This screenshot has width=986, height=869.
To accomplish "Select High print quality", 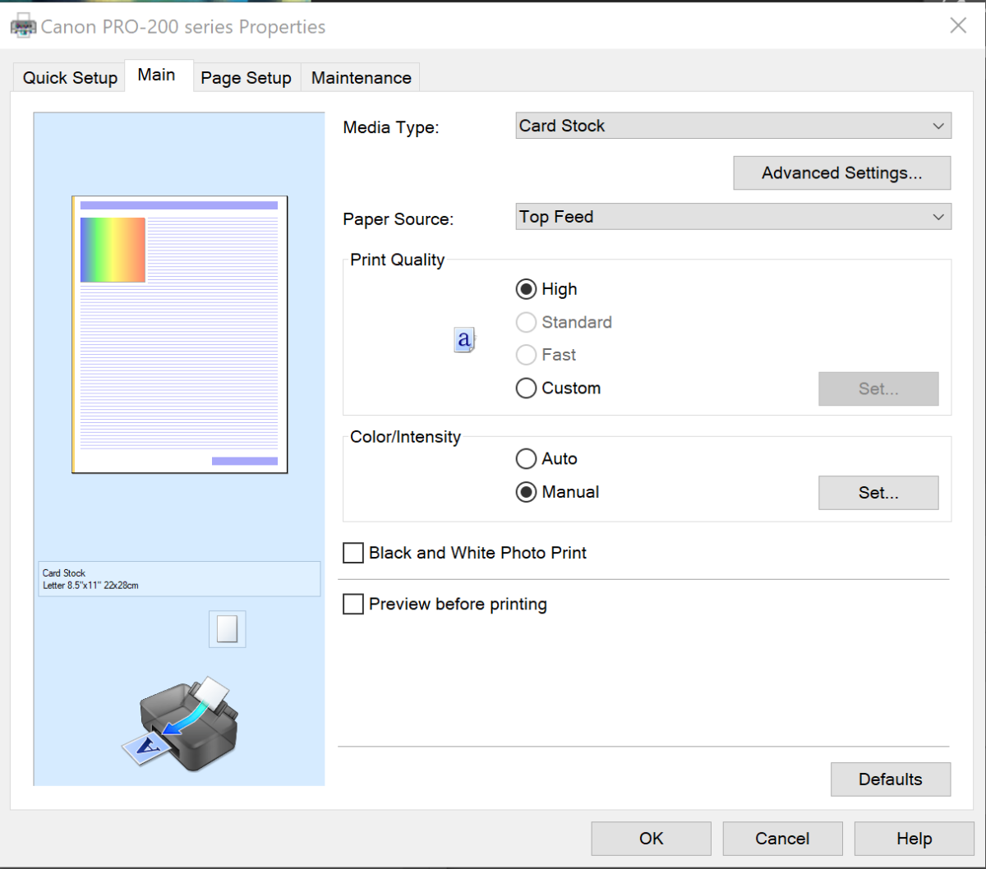I will click(546, 289).
